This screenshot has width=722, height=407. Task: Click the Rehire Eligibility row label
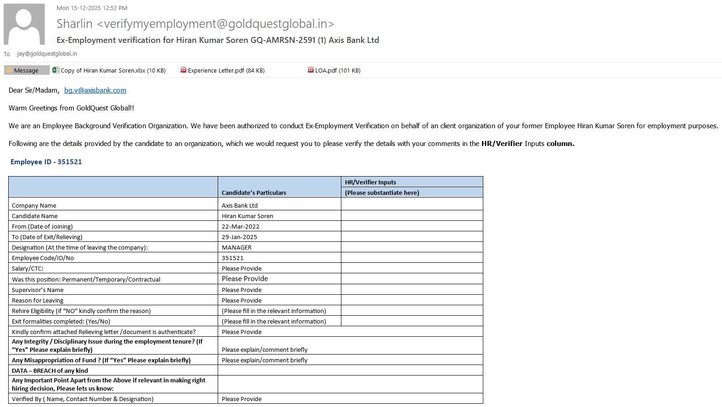(81, 311)
